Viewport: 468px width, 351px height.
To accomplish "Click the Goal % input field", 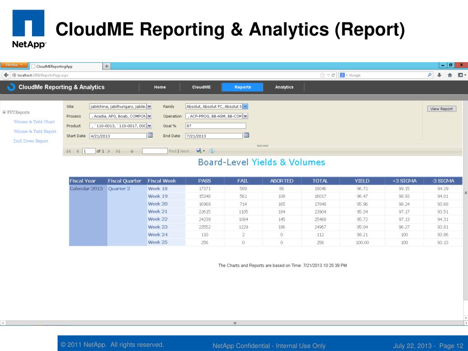I will click(x=216, y=126).
